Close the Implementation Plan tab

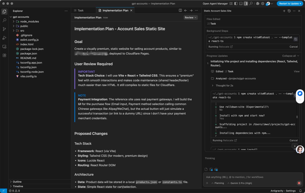(x=131, y=10)
